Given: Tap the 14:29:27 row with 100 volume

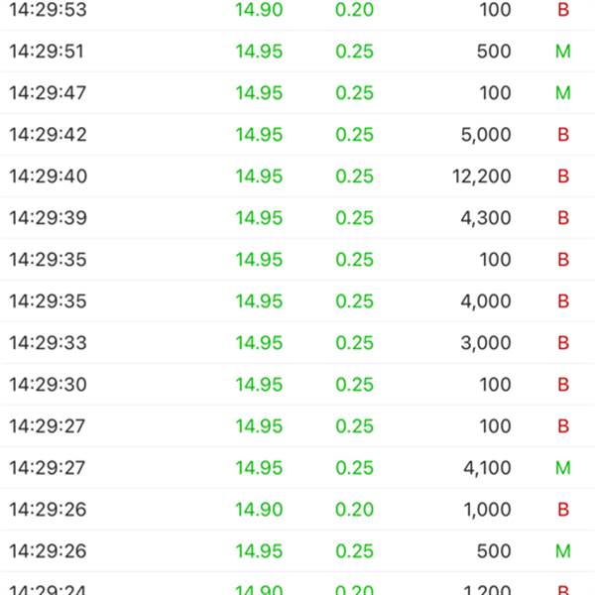Looking at the screenshot, I should pyautogui.click(x=297, y=425).
